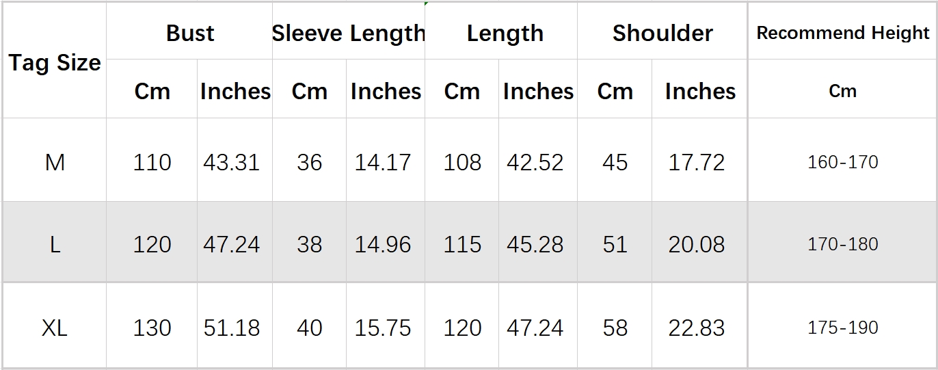Image resolution: width=938 pixels, height=370 pixels.
Task: Click the Tag Size header cell
Action: (55, 63)
